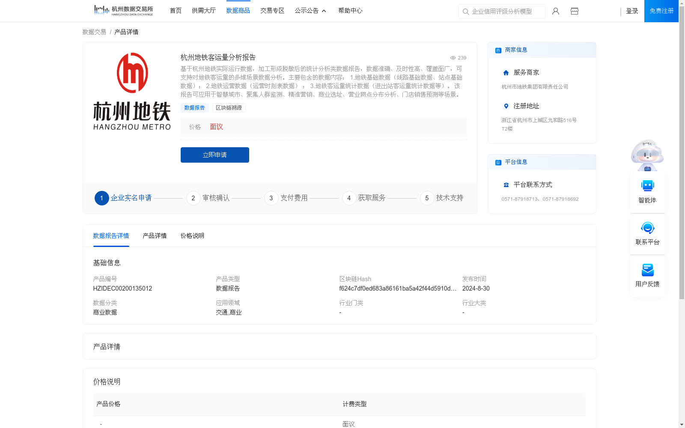Click the 免费注册 button

661,11
